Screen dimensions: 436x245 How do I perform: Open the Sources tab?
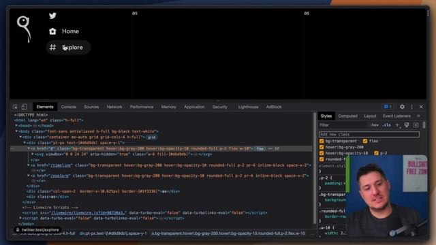[91, 107]
